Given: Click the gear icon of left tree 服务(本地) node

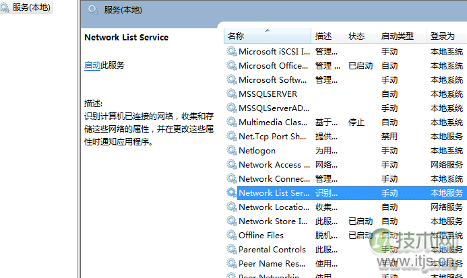Looking at the screenshot, I should [5, 7].
